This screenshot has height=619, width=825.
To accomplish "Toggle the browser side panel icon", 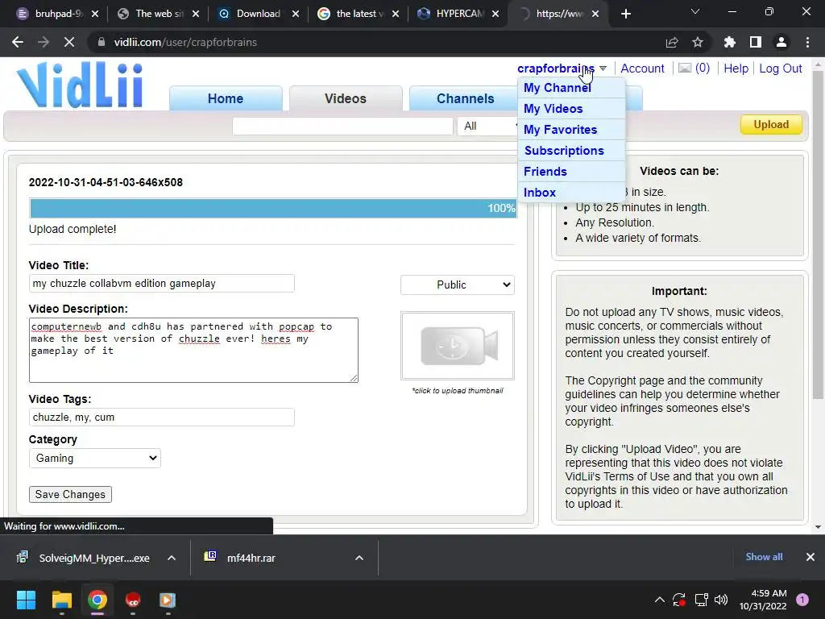I will [756, 42].
